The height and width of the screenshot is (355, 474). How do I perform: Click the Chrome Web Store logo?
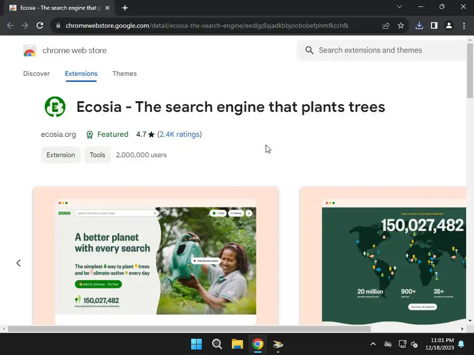[x=30, y=50]
